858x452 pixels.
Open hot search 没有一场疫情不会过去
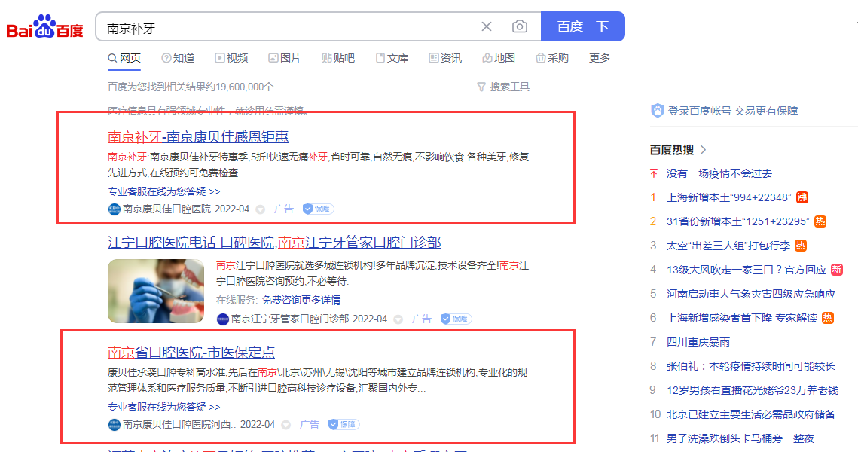click(x=719, y=173)
